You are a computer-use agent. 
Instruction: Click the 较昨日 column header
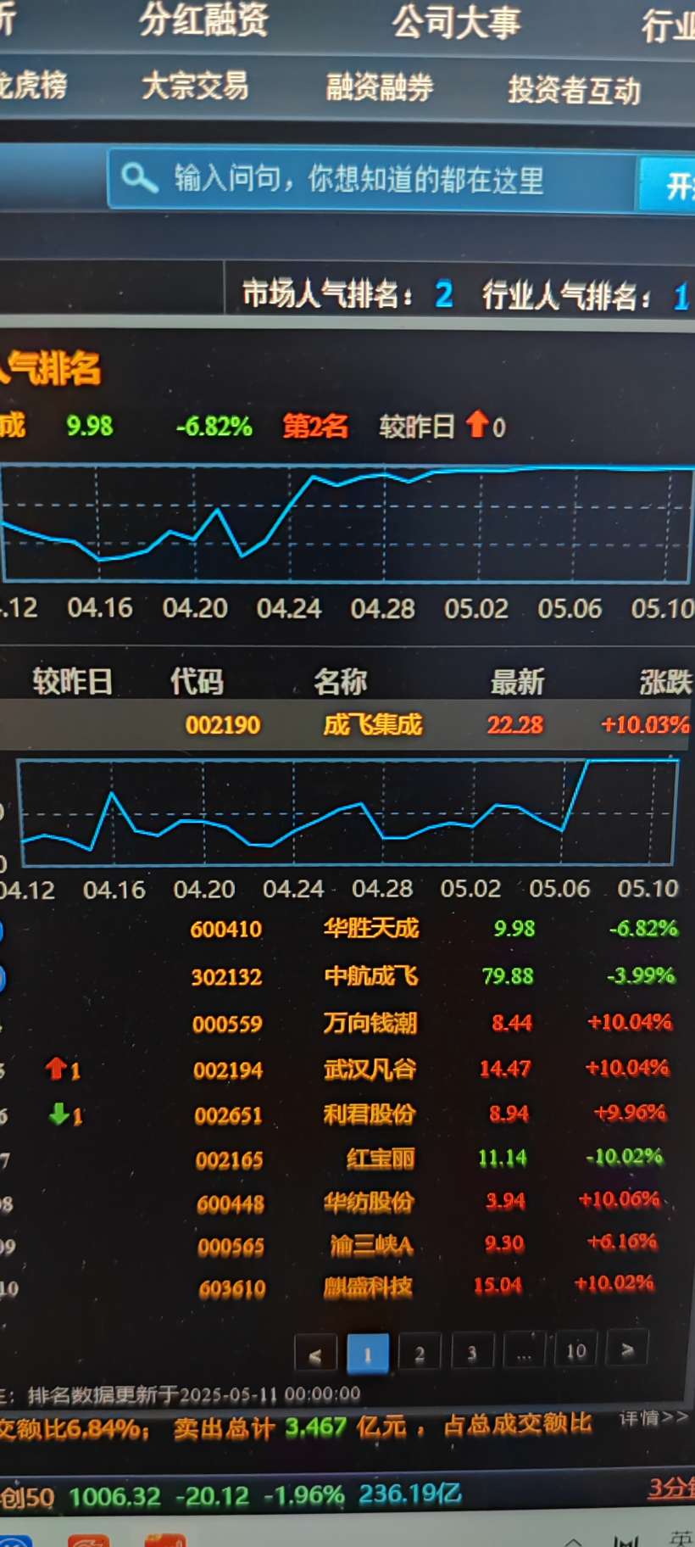72,680
